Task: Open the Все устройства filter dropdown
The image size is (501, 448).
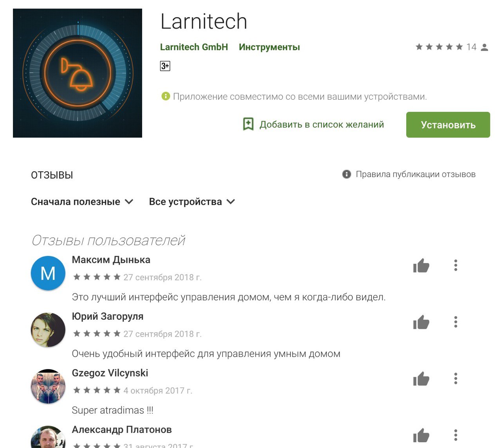Action: 192,202
